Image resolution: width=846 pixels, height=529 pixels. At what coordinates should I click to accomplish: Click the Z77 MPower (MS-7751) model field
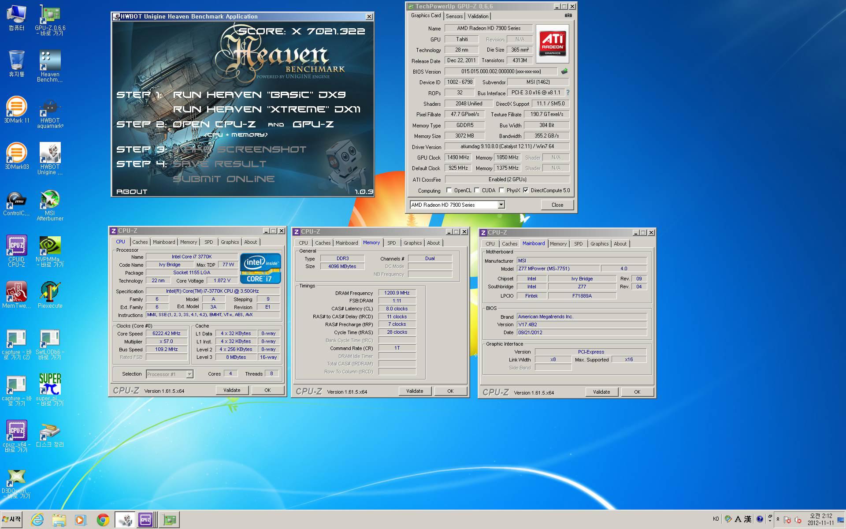(x=557, y=268)
